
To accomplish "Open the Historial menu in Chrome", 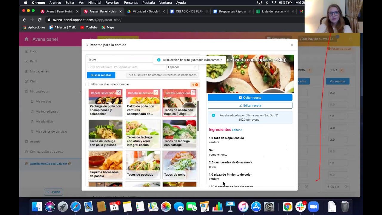I will tap(95, 3).
